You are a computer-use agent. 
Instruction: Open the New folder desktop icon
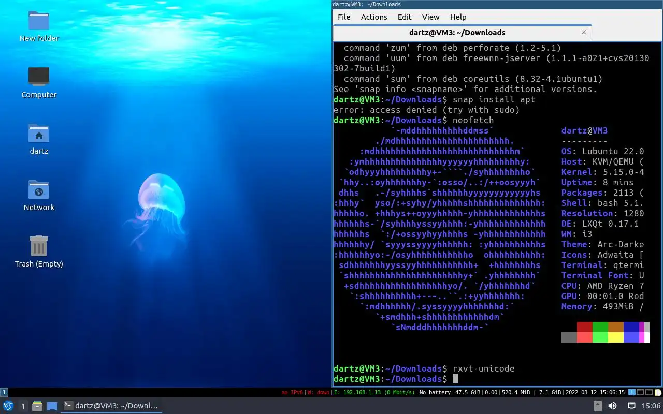tap(39, 26)
